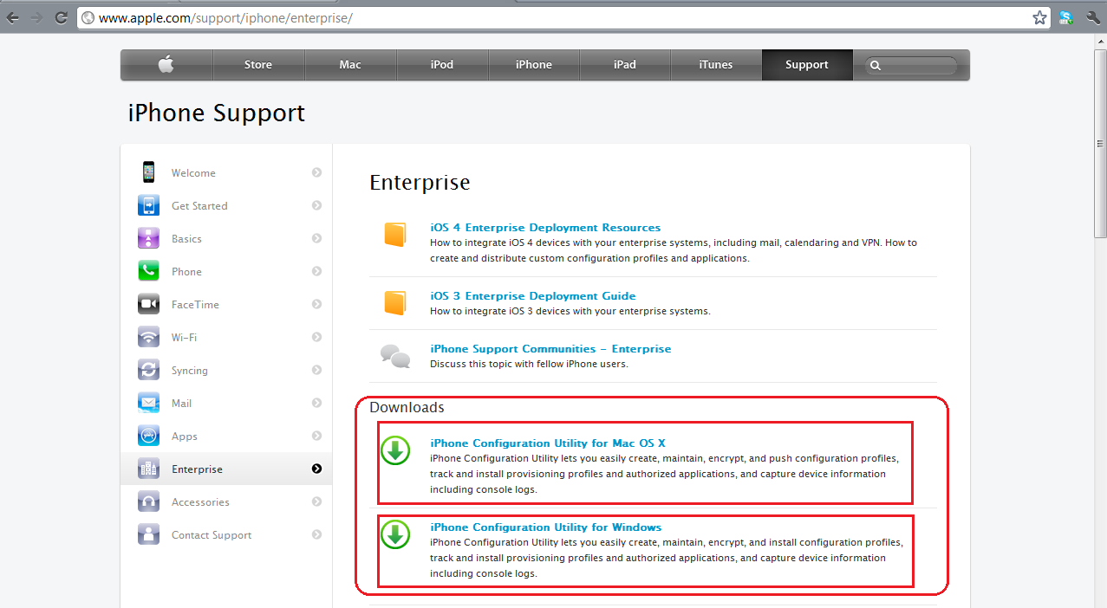
Task: Click the speech bubbles Communities icon
Action: coord(395,356)
